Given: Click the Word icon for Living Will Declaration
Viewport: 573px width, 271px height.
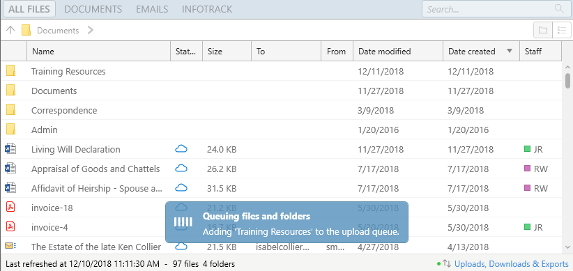Looking at the screenshot, I should 10,149.
